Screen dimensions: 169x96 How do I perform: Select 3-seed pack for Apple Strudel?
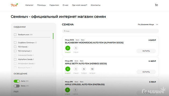(x=68, y=90)
